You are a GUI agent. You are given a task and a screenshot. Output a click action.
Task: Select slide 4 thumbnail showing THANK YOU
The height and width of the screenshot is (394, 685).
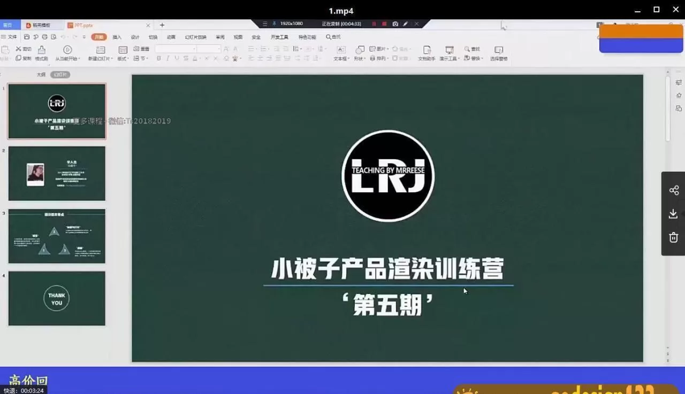click(x=57, y=299)
